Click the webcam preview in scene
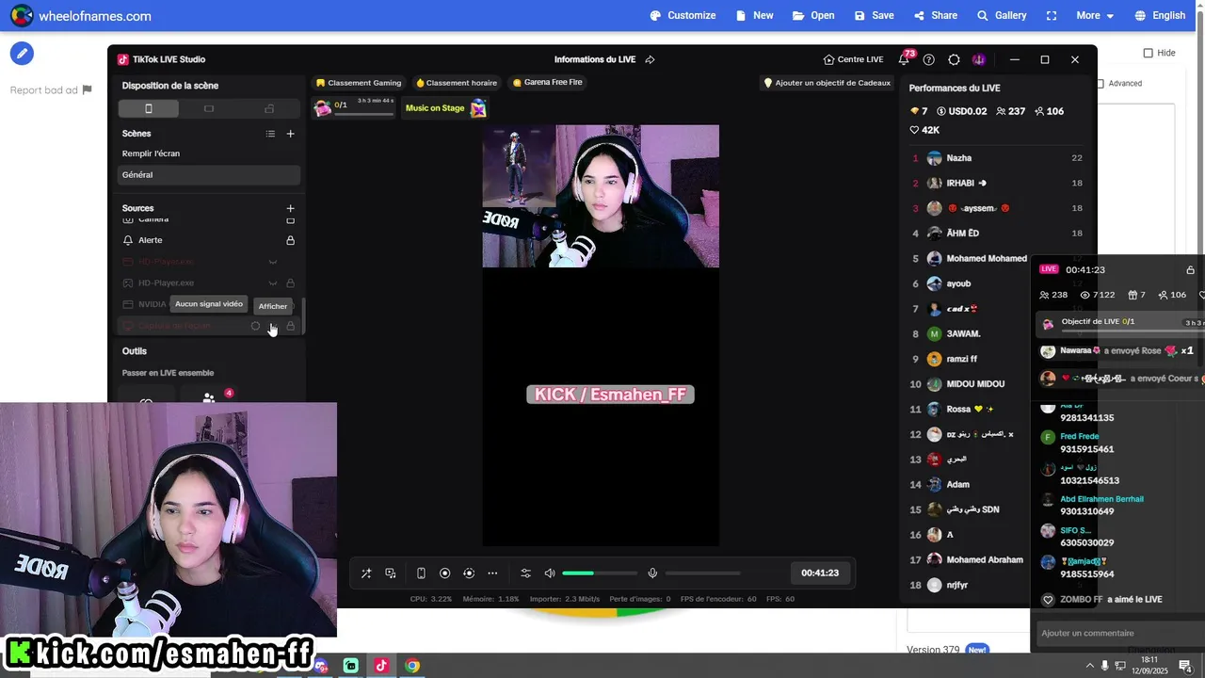 click(x=601, y=196)
